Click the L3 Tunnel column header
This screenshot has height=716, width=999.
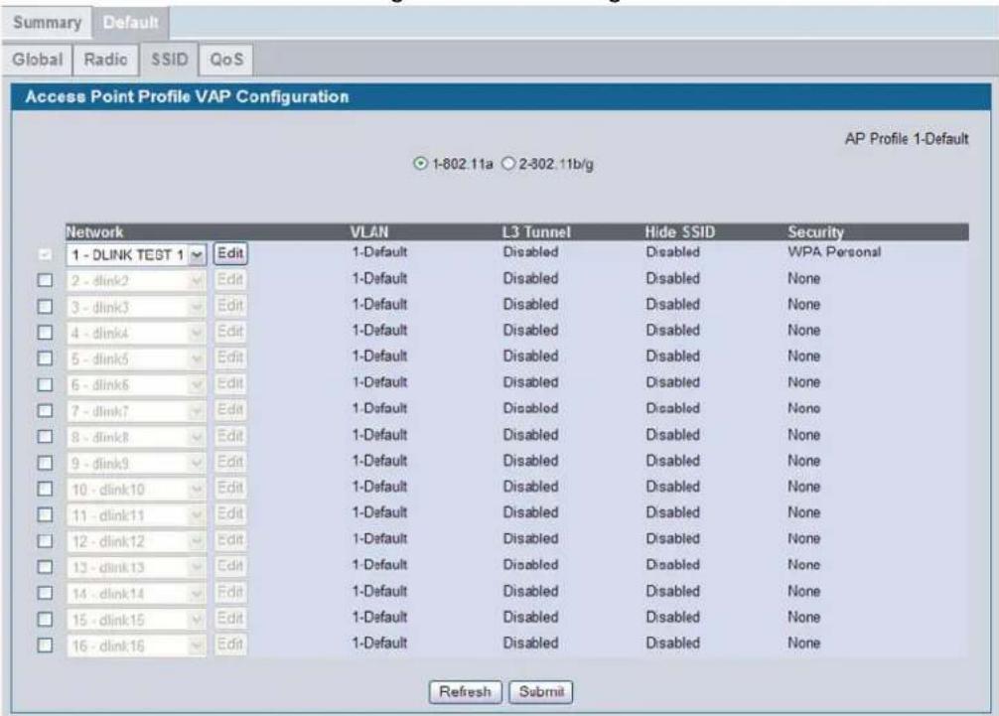point(536,231)
